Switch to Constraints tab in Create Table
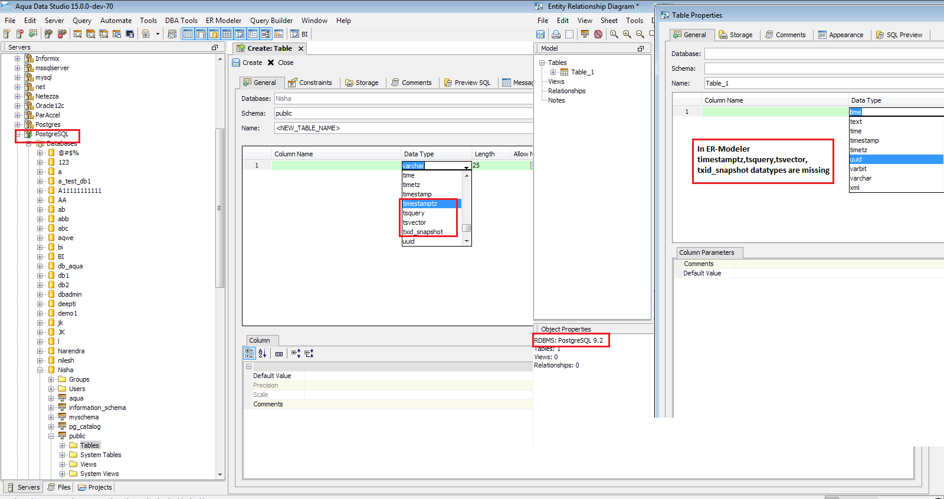The height and width of the screenshot is (499, 944). 310,83
